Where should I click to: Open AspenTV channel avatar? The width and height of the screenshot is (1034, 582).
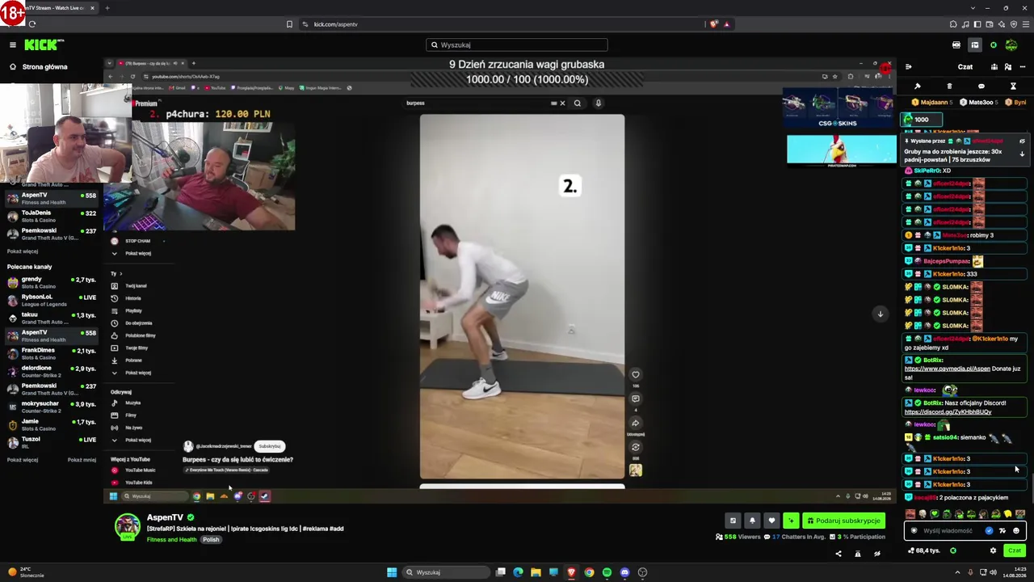[x=127, y=527]
